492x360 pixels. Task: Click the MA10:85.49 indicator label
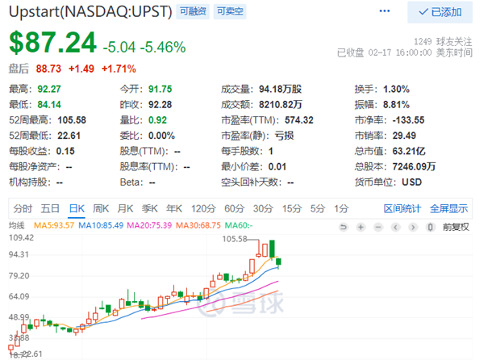point(101,225)
